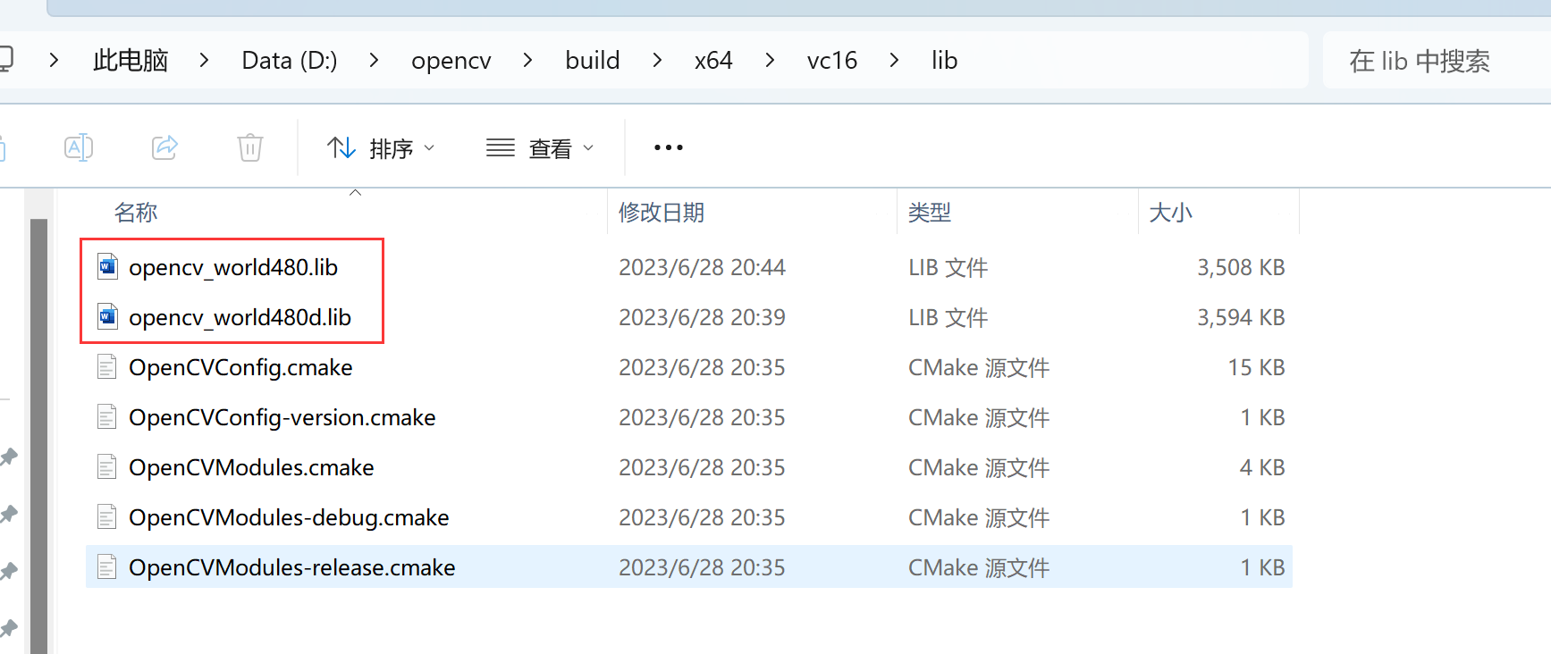Image resolution: width=1551 pixels, height=654 pixels.
Task: Open the 查看 view dropdown
Action: pyautogui.click(x=540, y=148)
